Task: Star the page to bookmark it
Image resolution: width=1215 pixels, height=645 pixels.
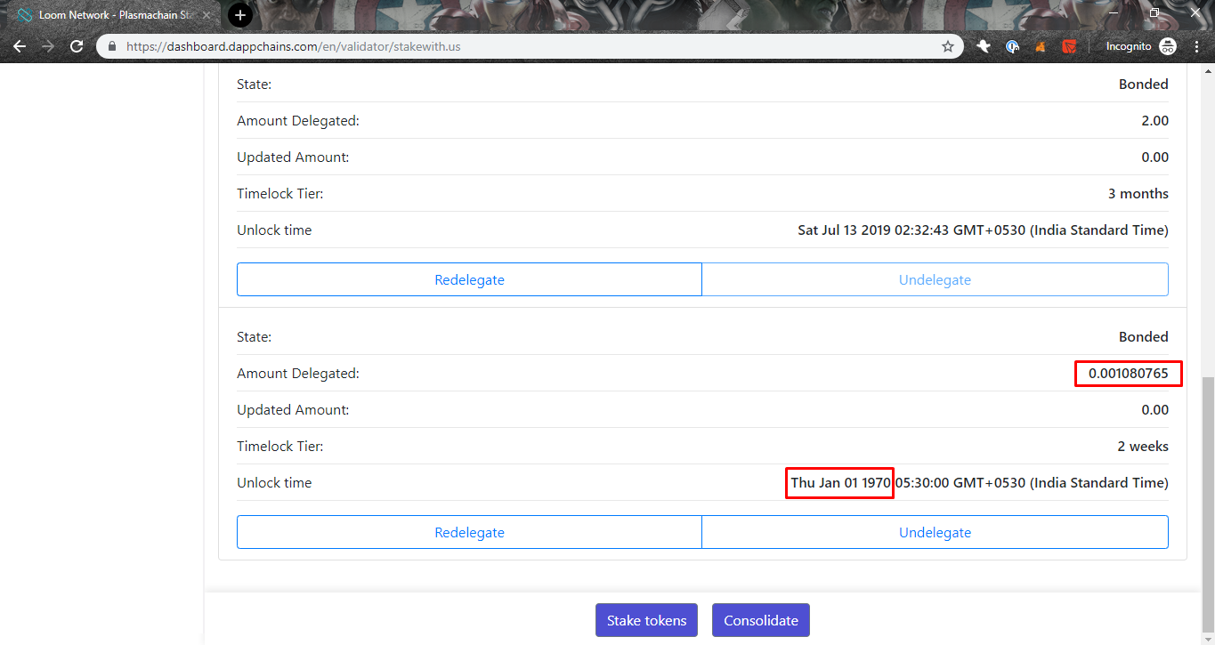Action: [x=947, y=45]
